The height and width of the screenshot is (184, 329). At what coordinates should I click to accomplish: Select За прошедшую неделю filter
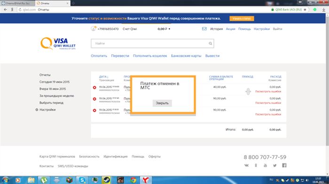pyautogui.click(x=57, y=96)
